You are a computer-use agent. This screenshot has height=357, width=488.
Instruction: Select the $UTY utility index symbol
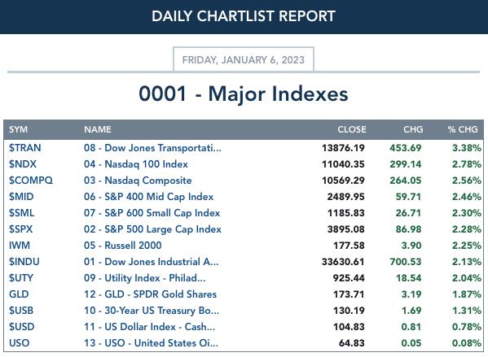coord(21,278)
